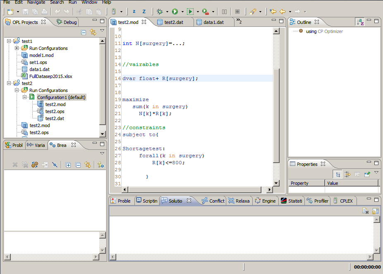The height and width of the screenshot is (274, 383).
Task: Click the green Run toolbar icon
Action: tap(175, 12)
